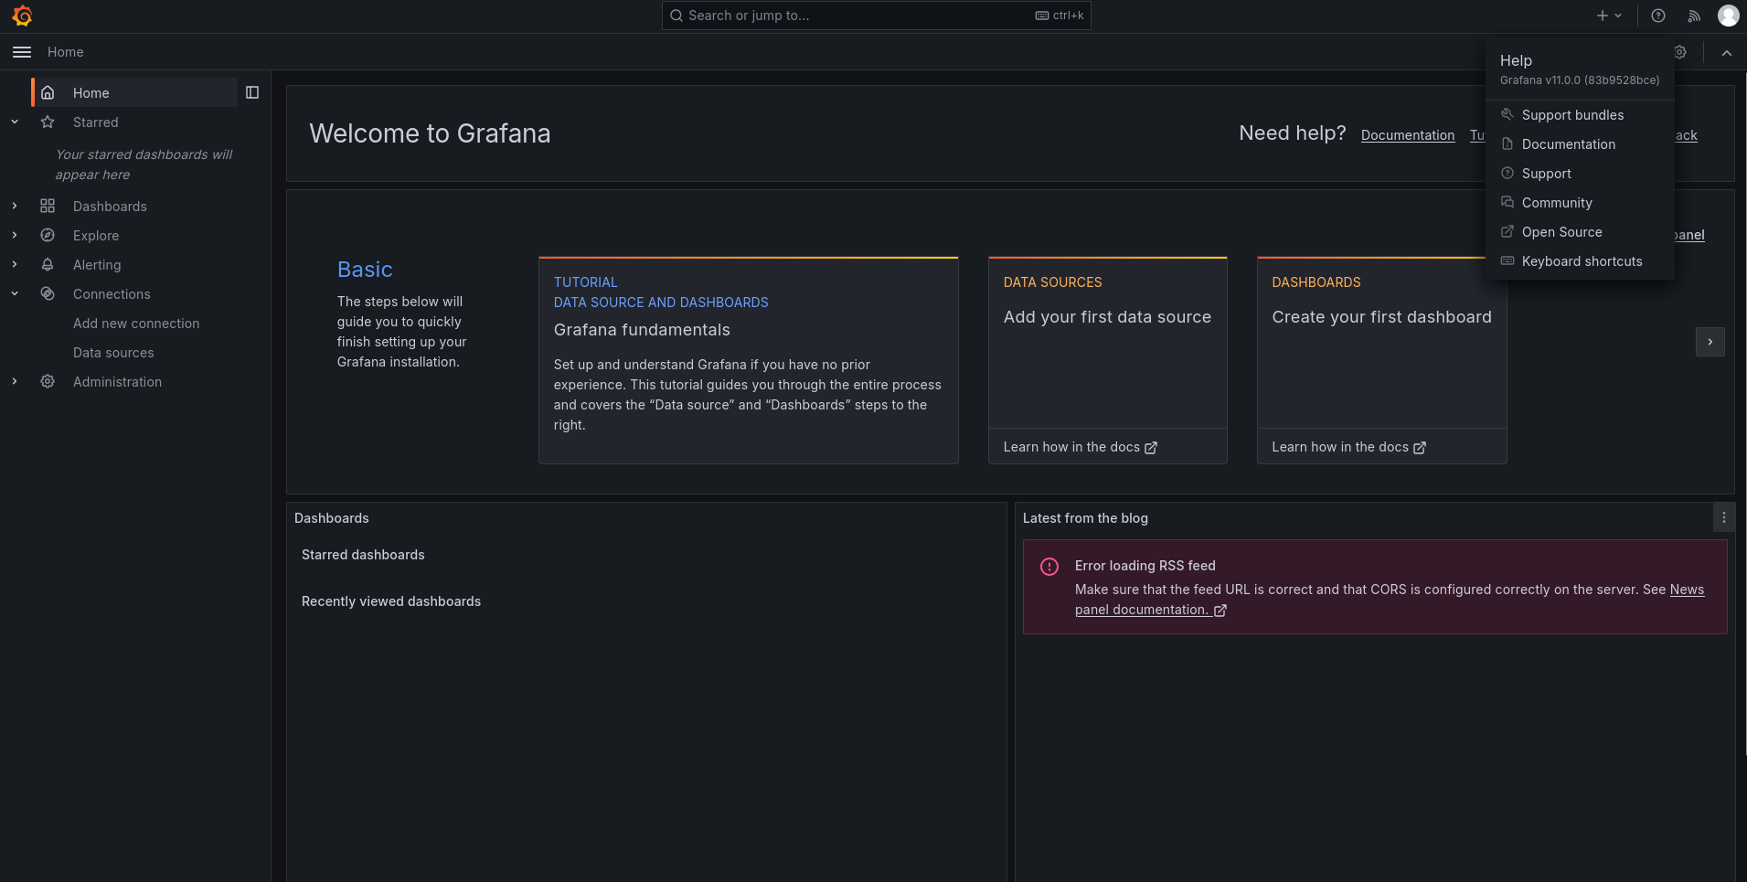The image size is (1747, 882).
Task: Open the news RSS feed icon
Action: [1694, 16]
